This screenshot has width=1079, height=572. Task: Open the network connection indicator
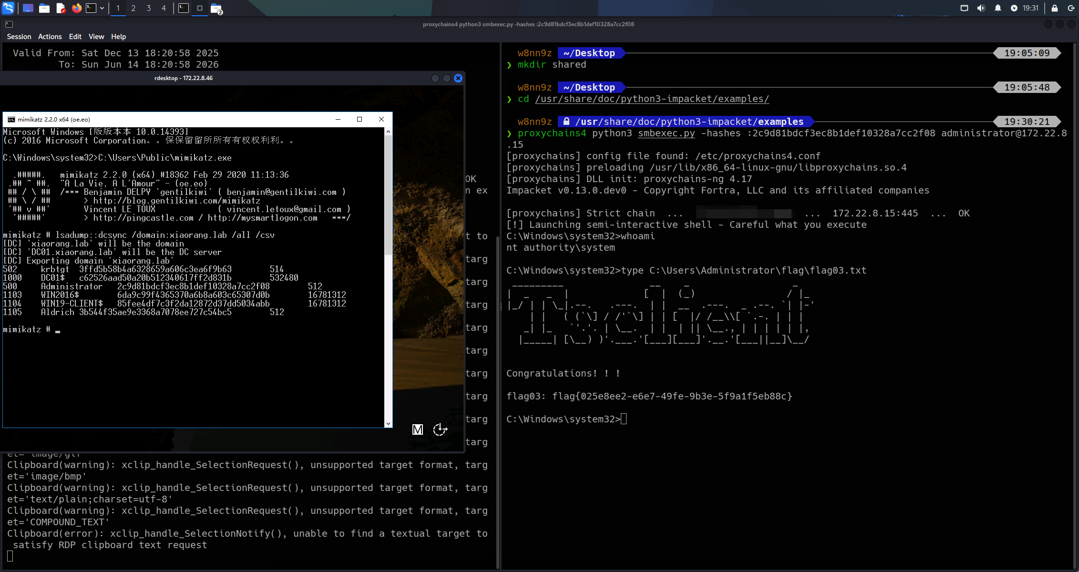click(964, 8)
